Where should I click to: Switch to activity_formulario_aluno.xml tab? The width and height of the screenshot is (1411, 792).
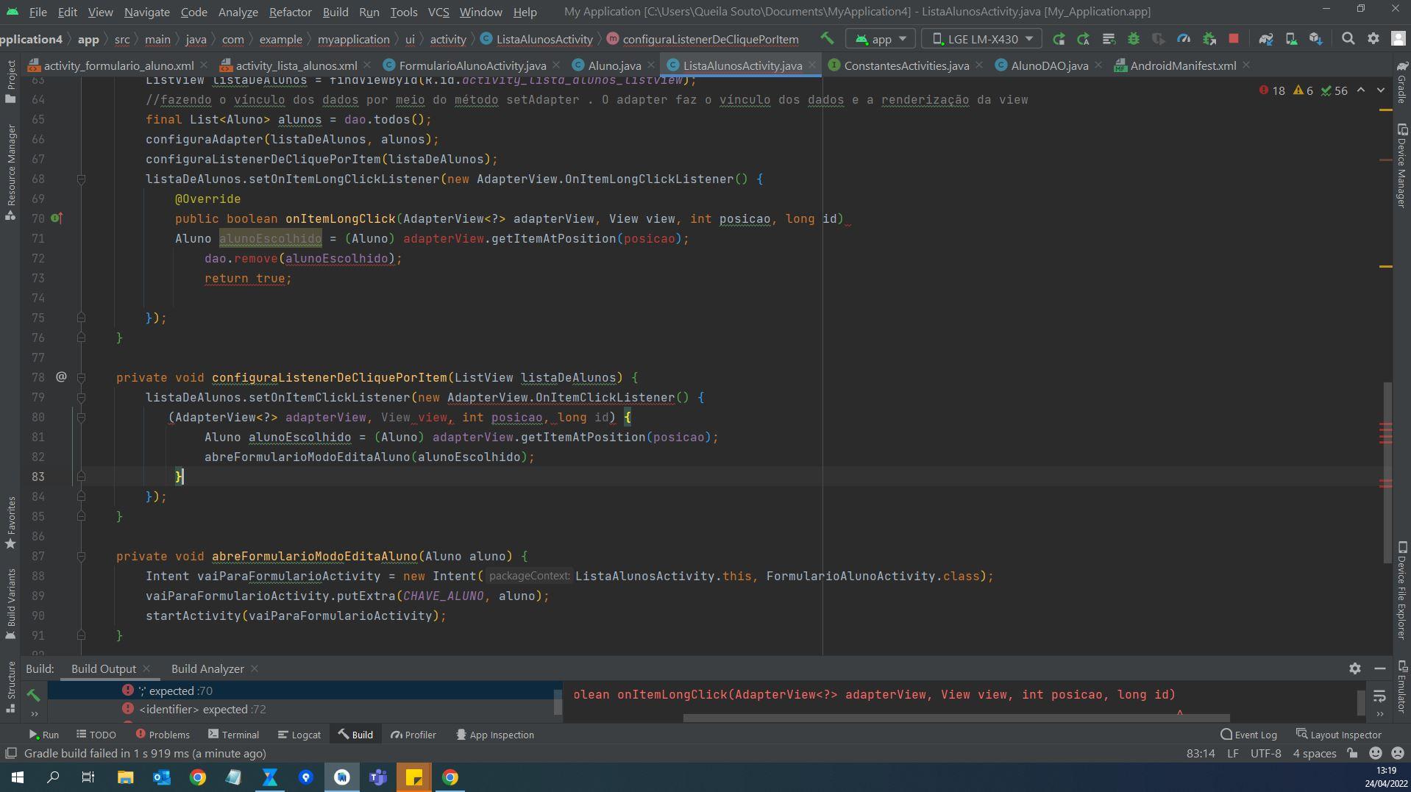(118, 65)
